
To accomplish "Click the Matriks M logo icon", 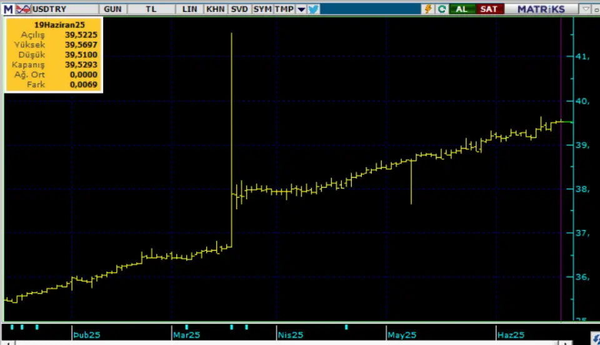I will pyautogui.click(x=8, y=9).
